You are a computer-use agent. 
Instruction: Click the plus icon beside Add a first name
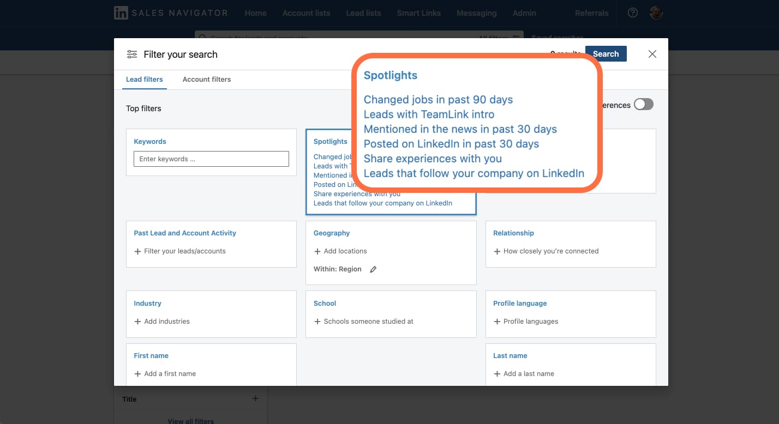point(137,374)
